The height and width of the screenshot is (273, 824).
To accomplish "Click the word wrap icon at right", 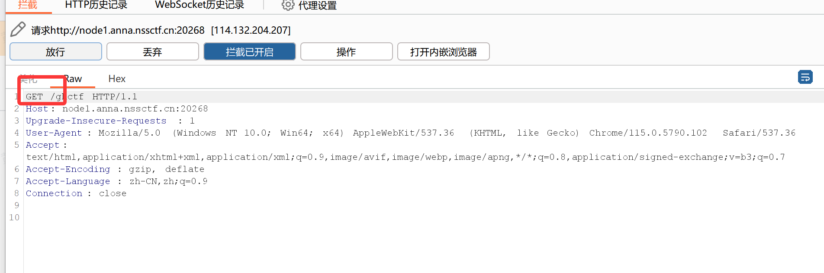I will click(805, 77).
